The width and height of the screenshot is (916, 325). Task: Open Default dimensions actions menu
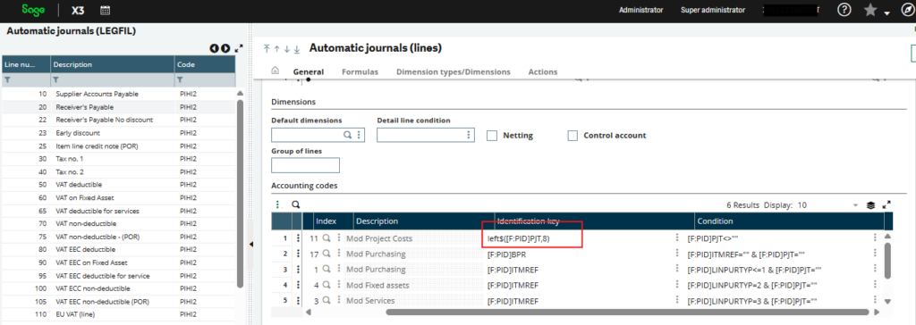coord(360,135)
